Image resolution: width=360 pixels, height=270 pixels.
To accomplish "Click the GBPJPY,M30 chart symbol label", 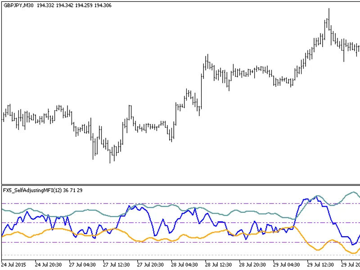I will [18, 5].
